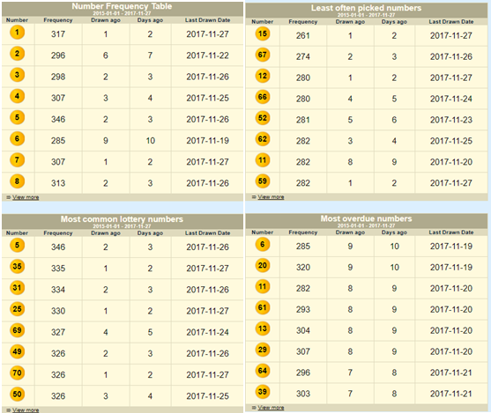Select the yellow ball number 12
Viewport: 491px width, 413px height.
263,76
